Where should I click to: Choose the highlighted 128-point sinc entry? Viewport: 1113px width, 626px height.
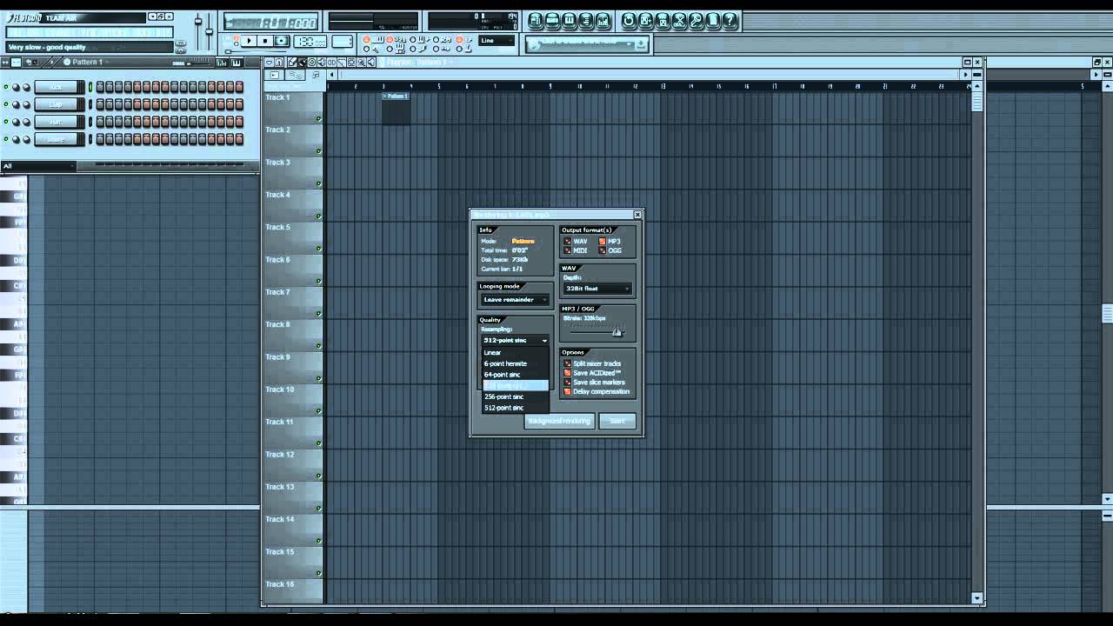[516, 385]
